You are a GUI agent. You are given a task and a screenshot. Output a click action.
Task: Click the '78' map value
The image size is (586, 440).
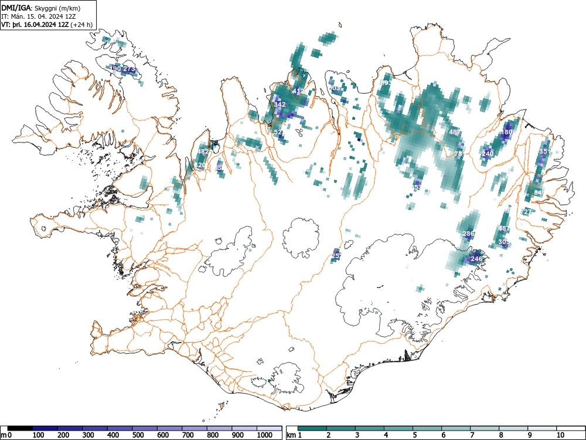coord(459,154)
